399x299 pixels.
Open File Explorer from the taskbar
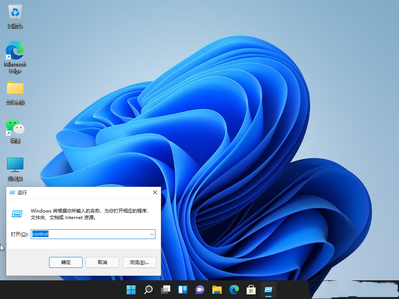point(217,290)
